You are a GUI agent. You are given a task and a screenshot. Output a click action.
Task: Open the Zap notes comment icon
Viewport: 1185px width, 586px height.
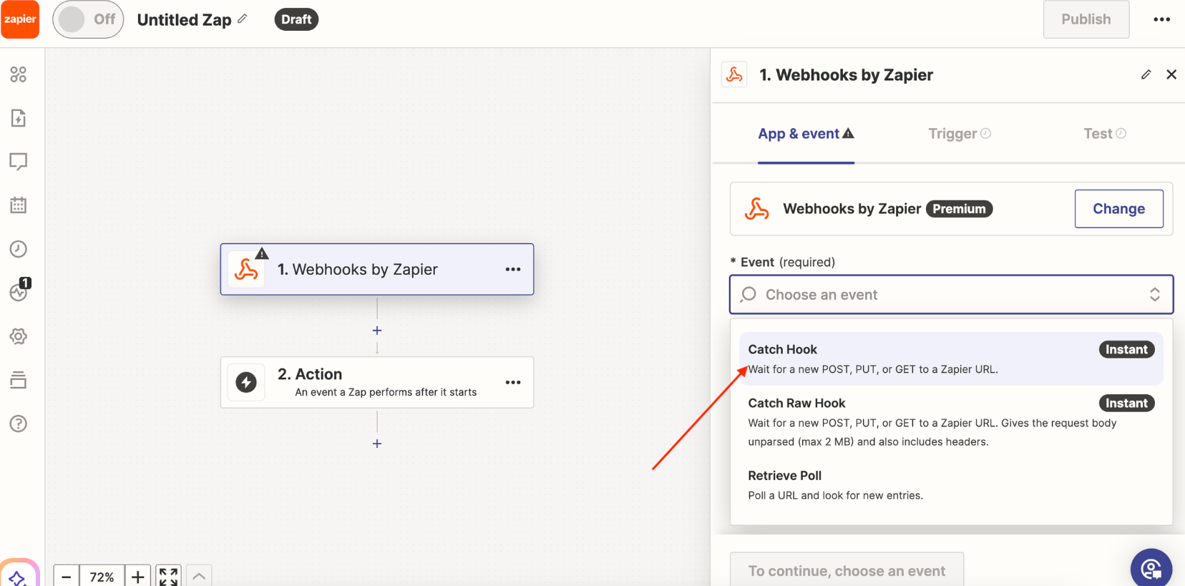[19, 162]
